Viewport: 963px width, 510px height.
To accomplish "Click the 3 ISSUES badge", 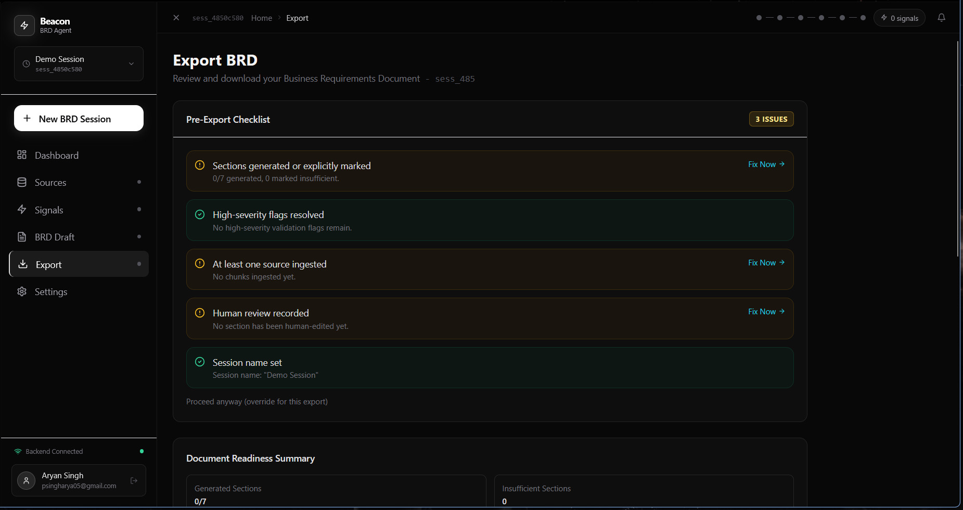I will click(x=772, y=119).
